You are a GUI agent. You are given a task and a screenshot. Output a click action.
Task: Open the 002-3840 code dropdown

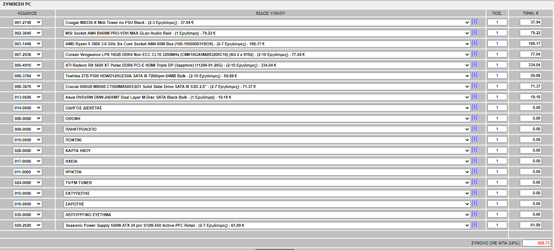coord(28,33)
